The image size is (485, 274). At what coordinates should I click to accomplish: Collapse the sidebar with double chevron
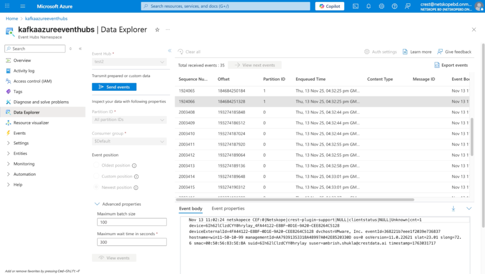(80, 48)
